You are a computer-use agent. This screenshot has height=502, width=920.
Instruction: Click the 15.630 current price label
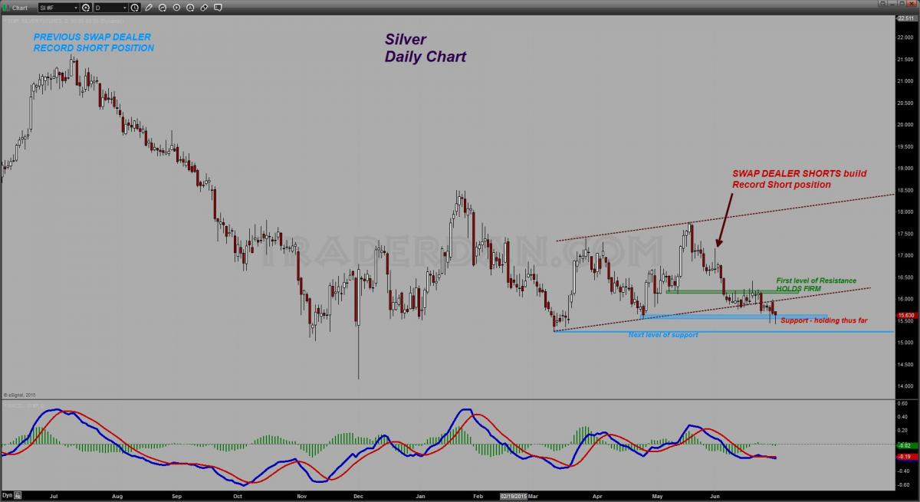click(x=905, y=315)
